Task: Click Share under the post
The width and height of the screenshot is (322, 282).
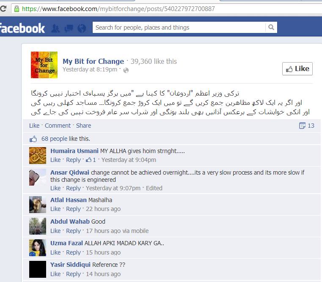Action: 83,126
